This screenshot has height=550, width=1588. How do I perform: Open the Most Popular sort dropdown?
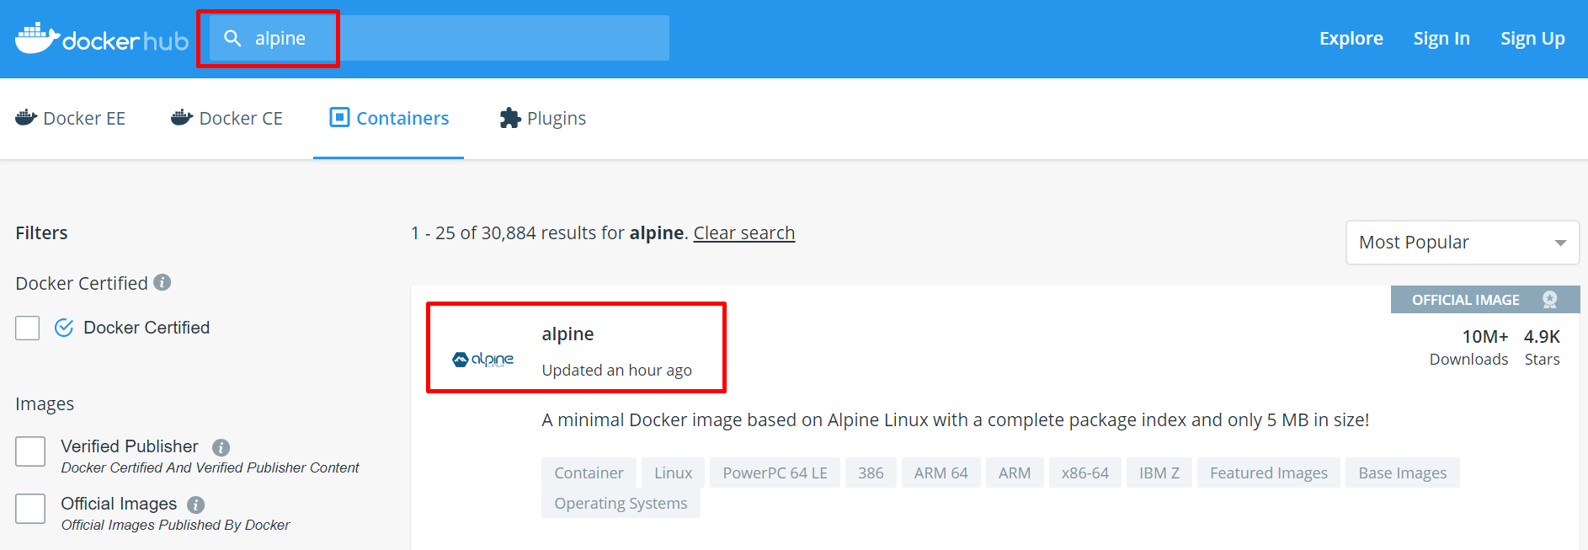tap(1463, 243)
